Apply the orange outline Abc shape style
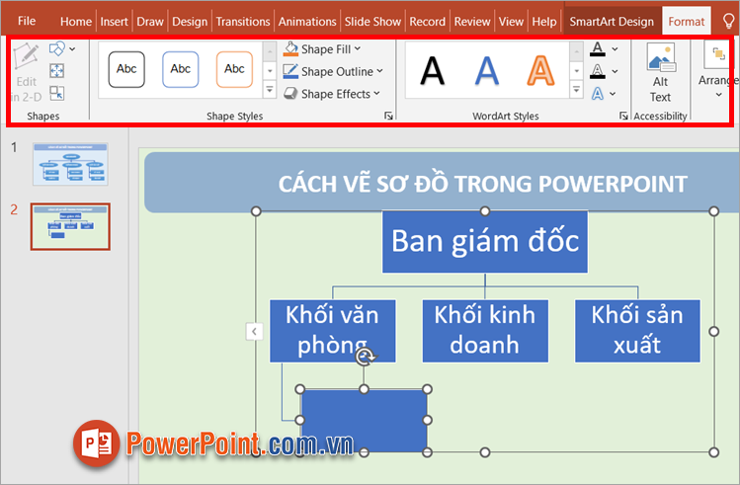 [234, 69]
